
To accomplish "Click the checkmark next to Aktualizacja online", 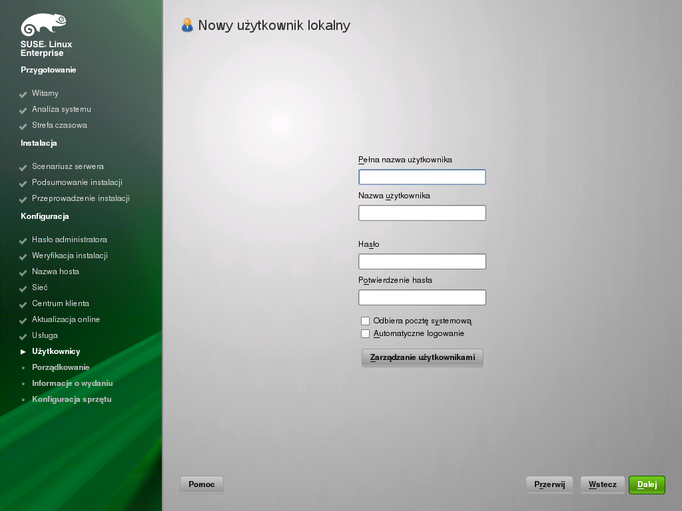I will coord(23,321).
